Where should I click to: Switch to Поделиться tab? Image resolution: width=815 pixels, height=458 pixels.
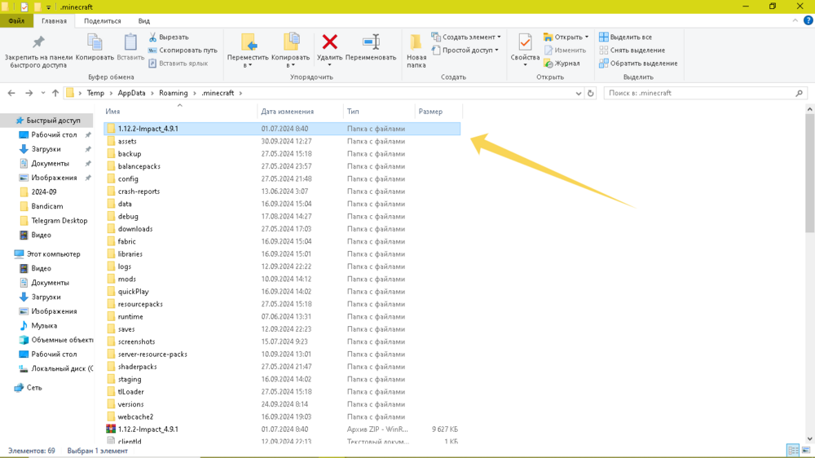click(x=103, y=21)
